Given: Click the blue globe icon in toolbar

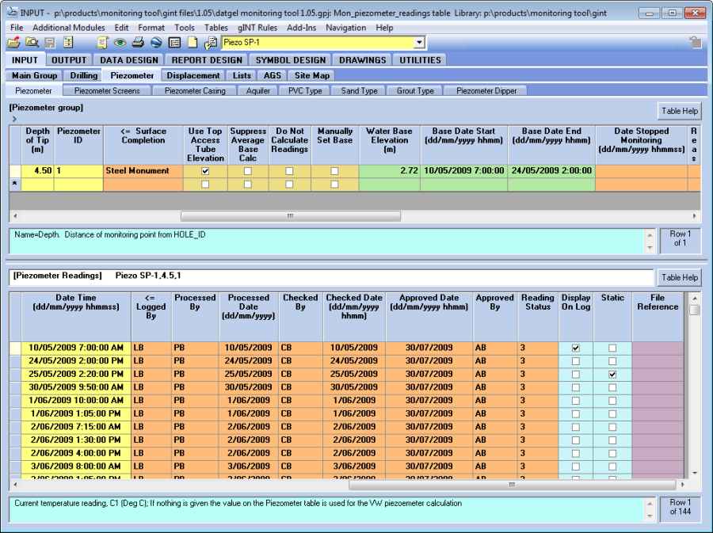Looking at the screenshot, I should 156,43.
